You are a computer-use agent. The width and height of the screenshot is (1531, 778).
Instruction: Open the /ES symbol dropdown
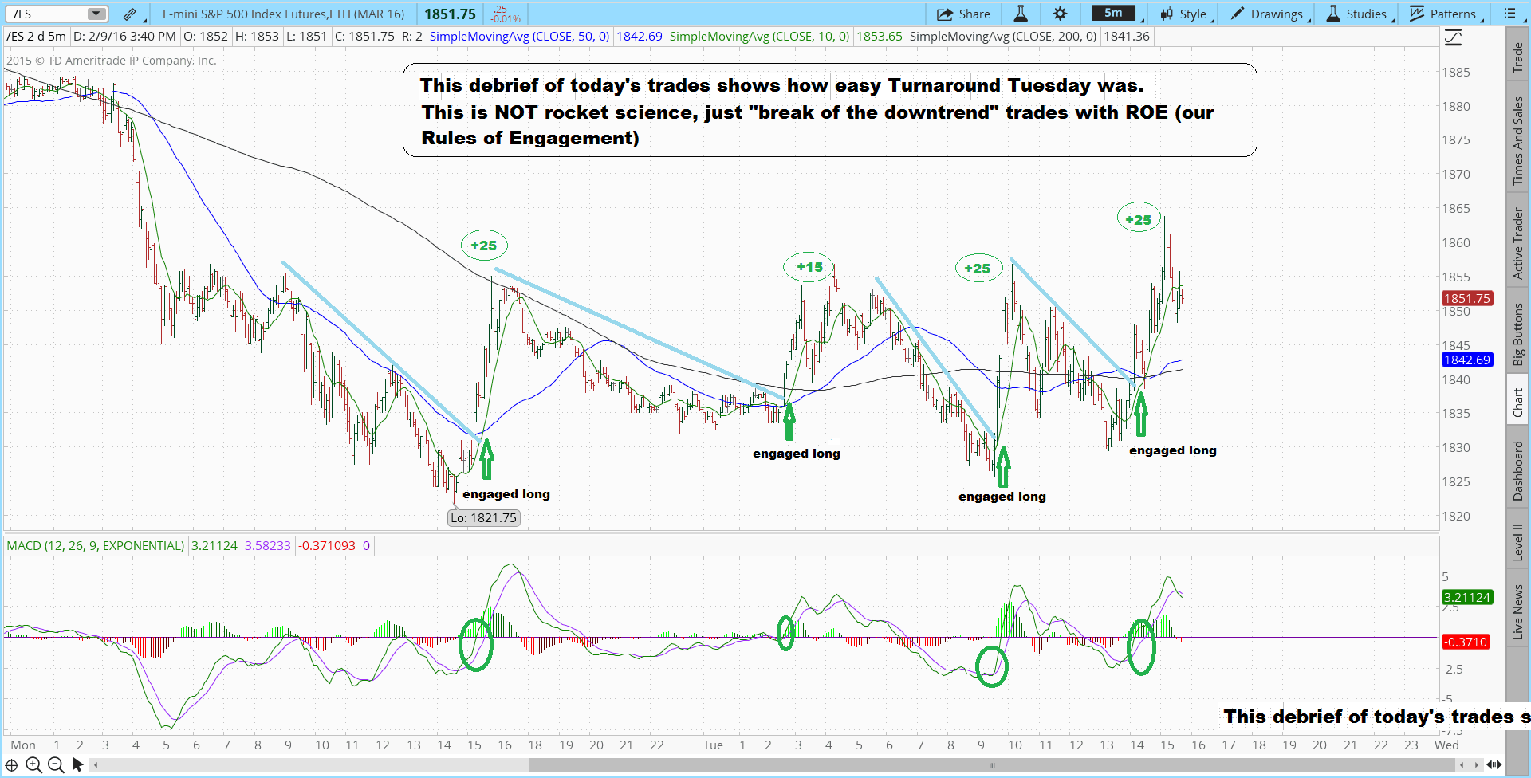pyautogui.click(x=96, y=14)
